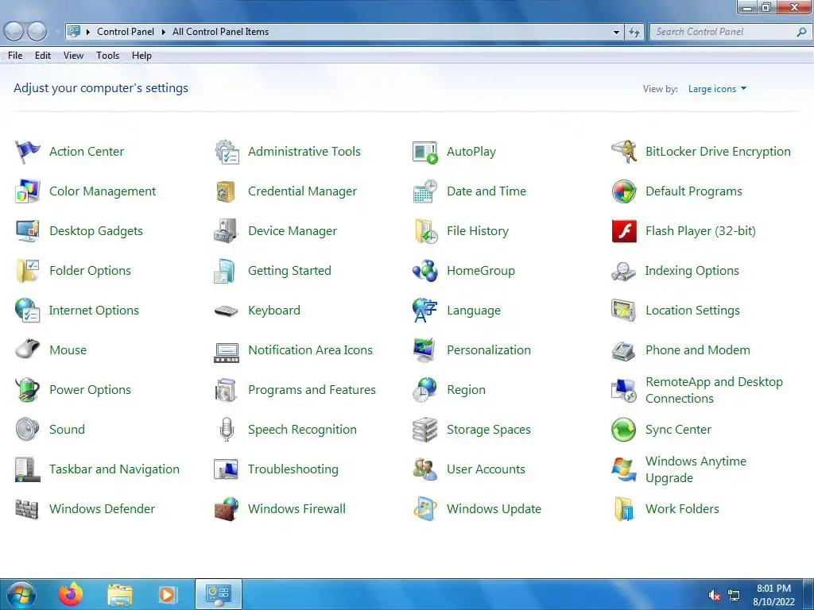Open the Keyboard icon

pyautogui.click(x=227, y=311)
